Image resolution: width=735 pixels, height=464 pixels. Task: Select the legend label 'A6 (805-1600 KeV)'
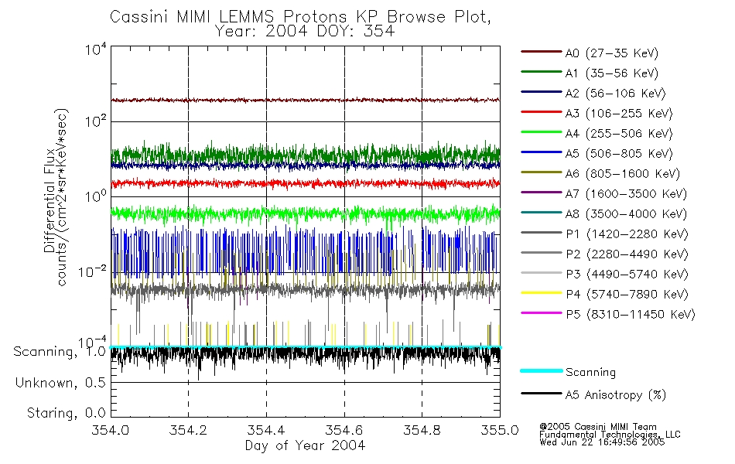[623, 174]
